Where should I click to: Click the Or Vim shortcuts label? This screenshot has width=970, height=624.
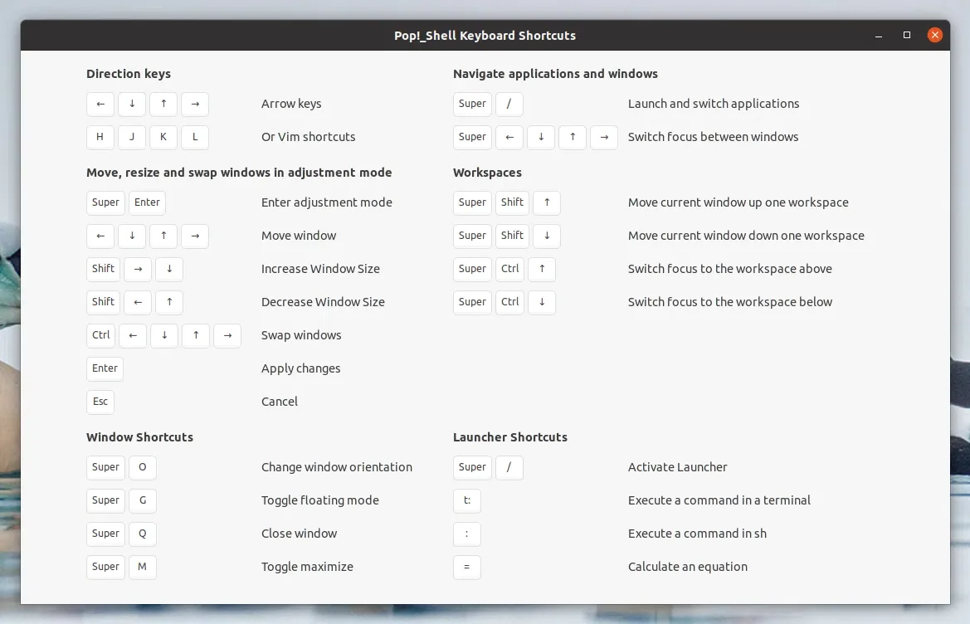tap(309, 137)
